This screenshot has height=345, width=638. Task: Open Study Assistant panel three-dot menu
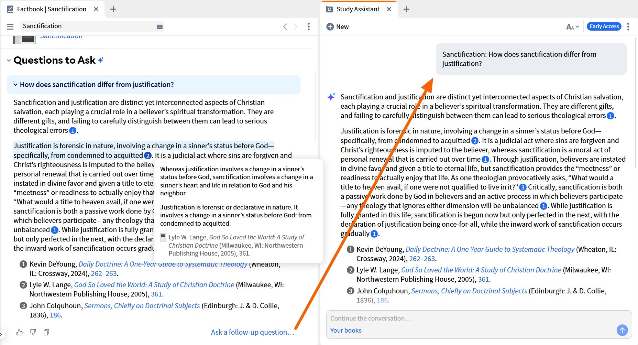[x=628, y=26]
